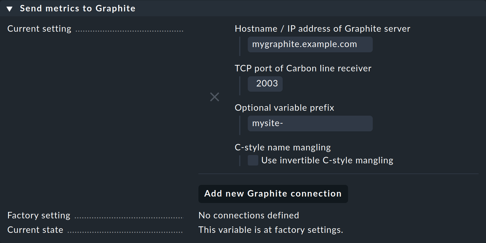The image size is (486, 243).
Task: Select the Optional variable prefix input
Action: pos(310,123)
